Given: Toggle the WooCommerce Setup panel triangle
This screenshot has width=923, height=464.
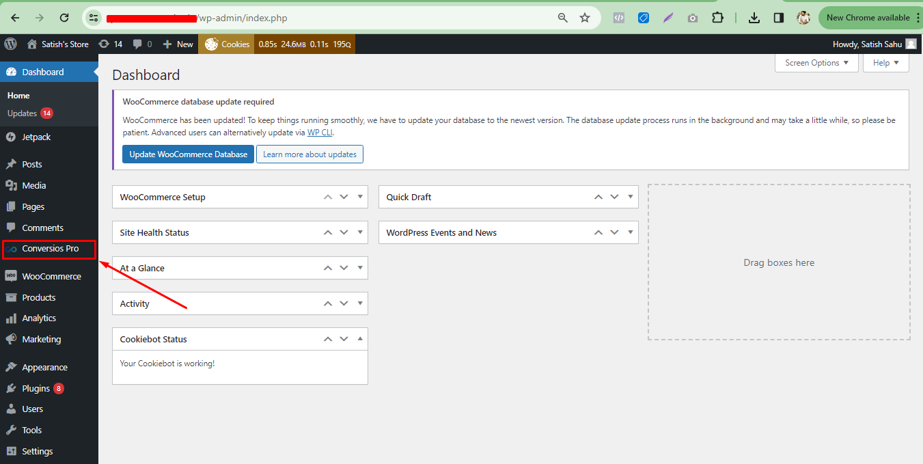Looking at the screenshot, I should [x=360, y=197].
